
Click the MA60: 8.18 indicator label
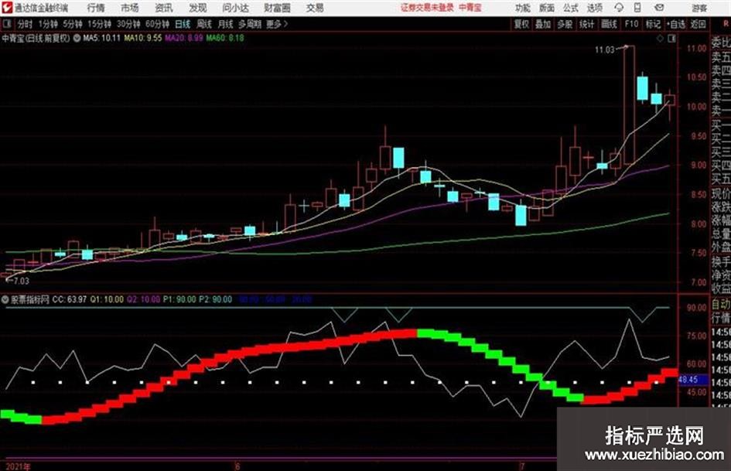coord(224,38)
